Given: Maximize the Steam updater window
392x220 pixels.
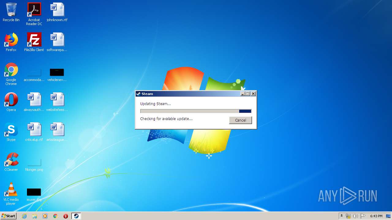Looking at the screenshot, I should point(248,94).
